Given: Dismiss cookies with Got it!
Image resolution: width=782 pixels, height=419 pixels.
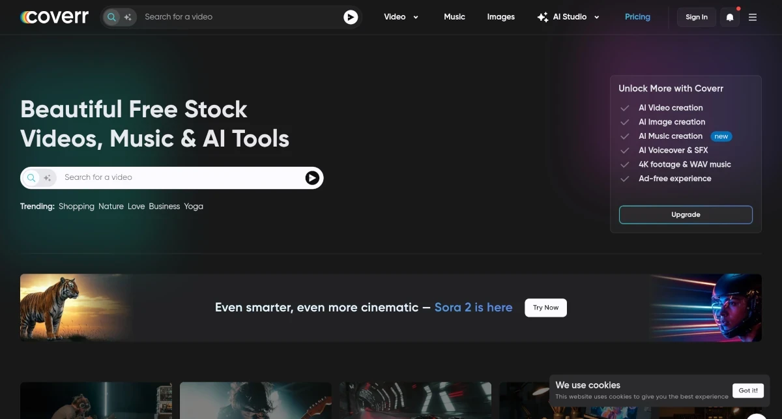Looking at the screenshot, I should point(747,390).
